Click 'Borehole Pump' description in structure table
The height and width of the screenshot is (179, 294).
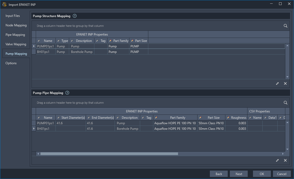[x=82, y=52]
